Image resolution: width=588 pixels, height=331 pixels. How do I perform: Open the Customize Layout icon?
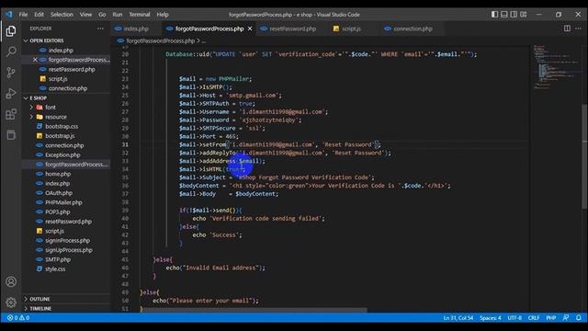pyautogui.click(x=524, y=15)
